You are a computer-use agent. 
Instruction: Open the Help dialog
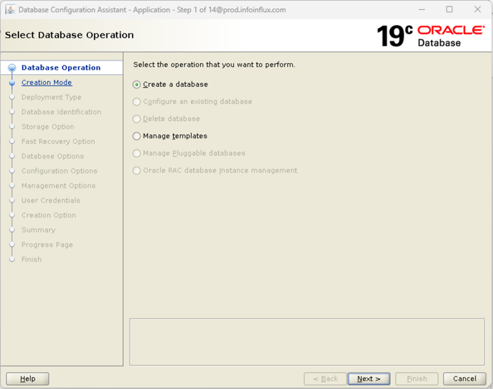[27, 378]
